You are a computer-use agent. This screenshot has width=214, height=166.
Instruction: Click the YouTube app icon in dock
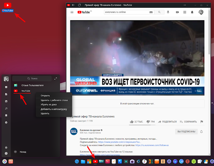(x=95, y=162)
